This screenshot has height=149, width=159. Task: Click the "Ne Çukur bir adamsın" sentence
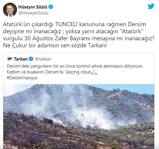(55, 46)
